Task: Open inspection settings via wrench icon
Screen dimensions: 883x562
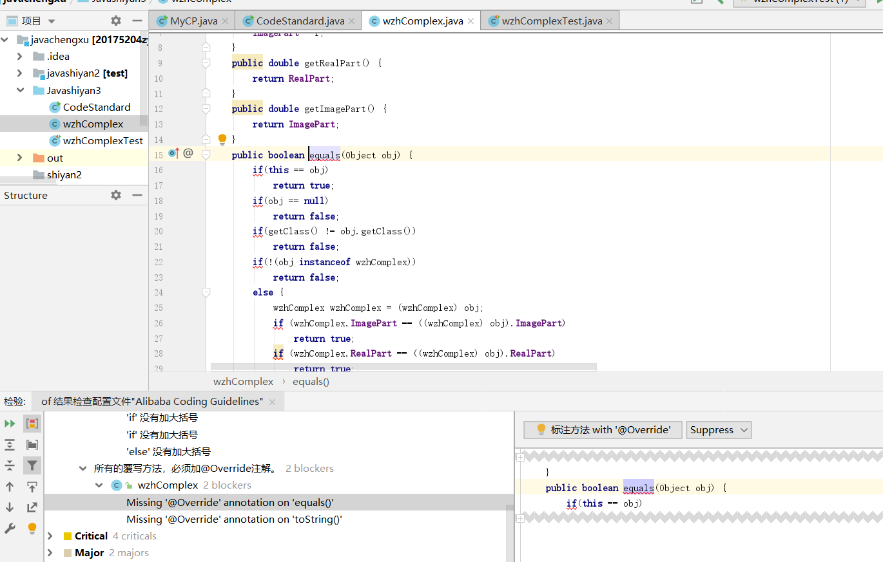Action: pyautogui.click(x=10, y=529)
